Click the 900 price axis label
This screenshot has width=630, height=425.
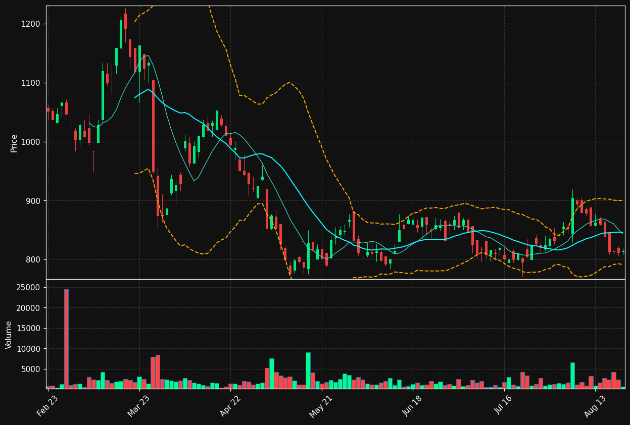pos(34,201)
